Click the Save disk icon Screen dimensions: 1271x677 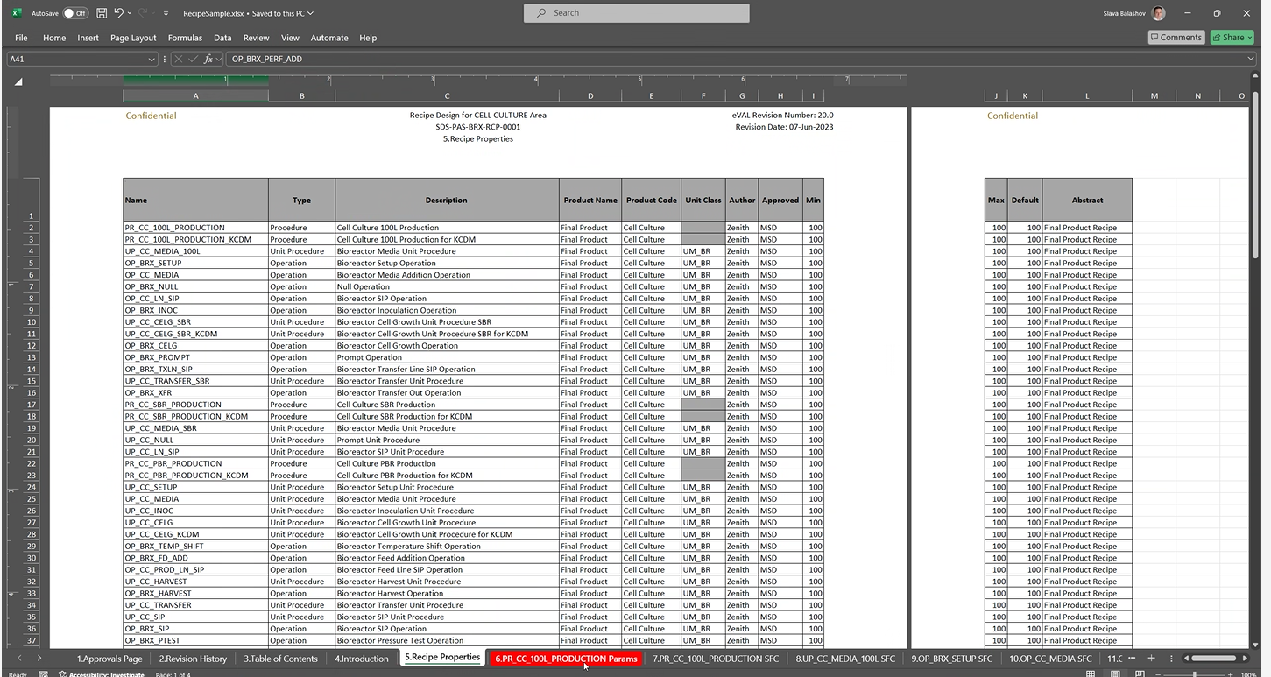click(102, 13)
